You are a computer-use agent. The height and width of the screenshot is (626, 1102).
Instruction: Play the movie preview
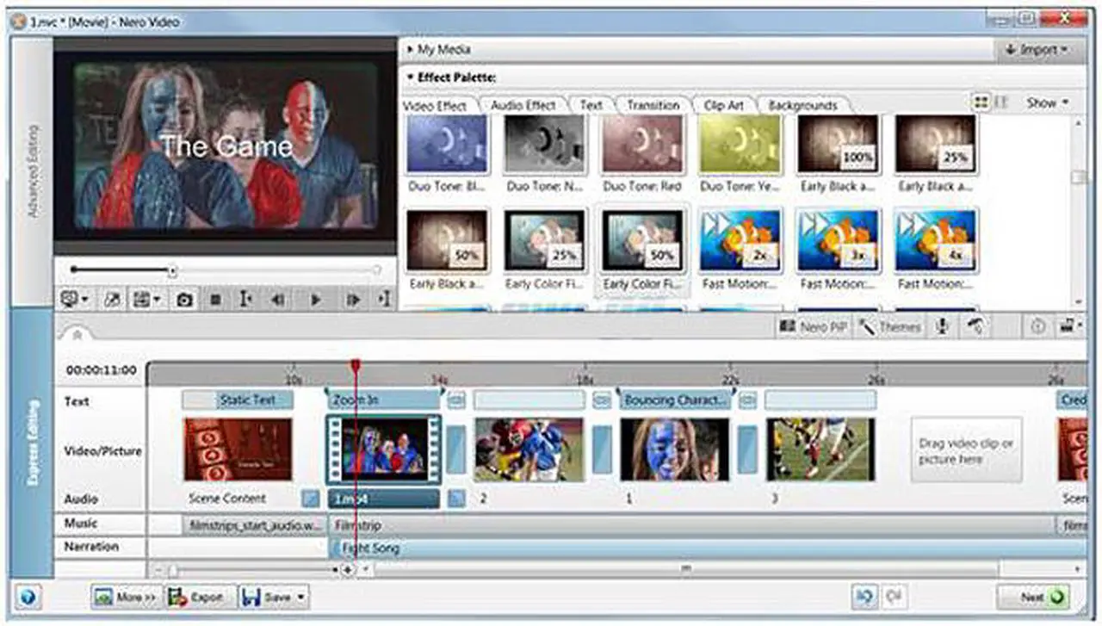point(316,300)
